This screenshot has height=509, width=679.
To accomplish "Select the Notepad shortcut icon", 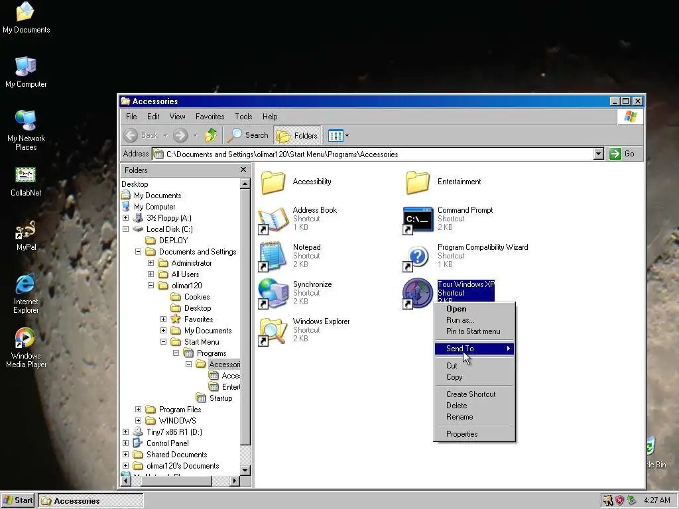I will click(x=273, y=256).
